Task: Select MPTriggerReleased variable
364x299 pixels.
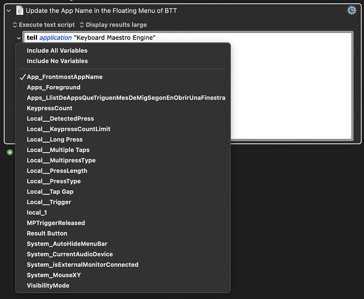Action: 123,223
